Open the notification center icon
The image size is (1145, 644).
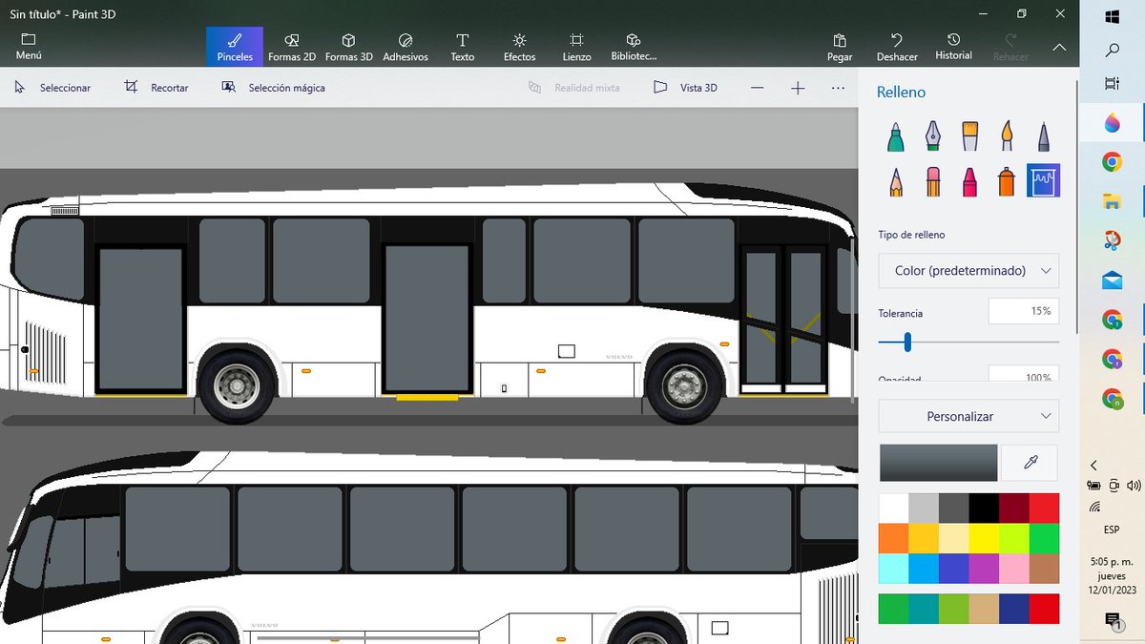coord(1112,621)
